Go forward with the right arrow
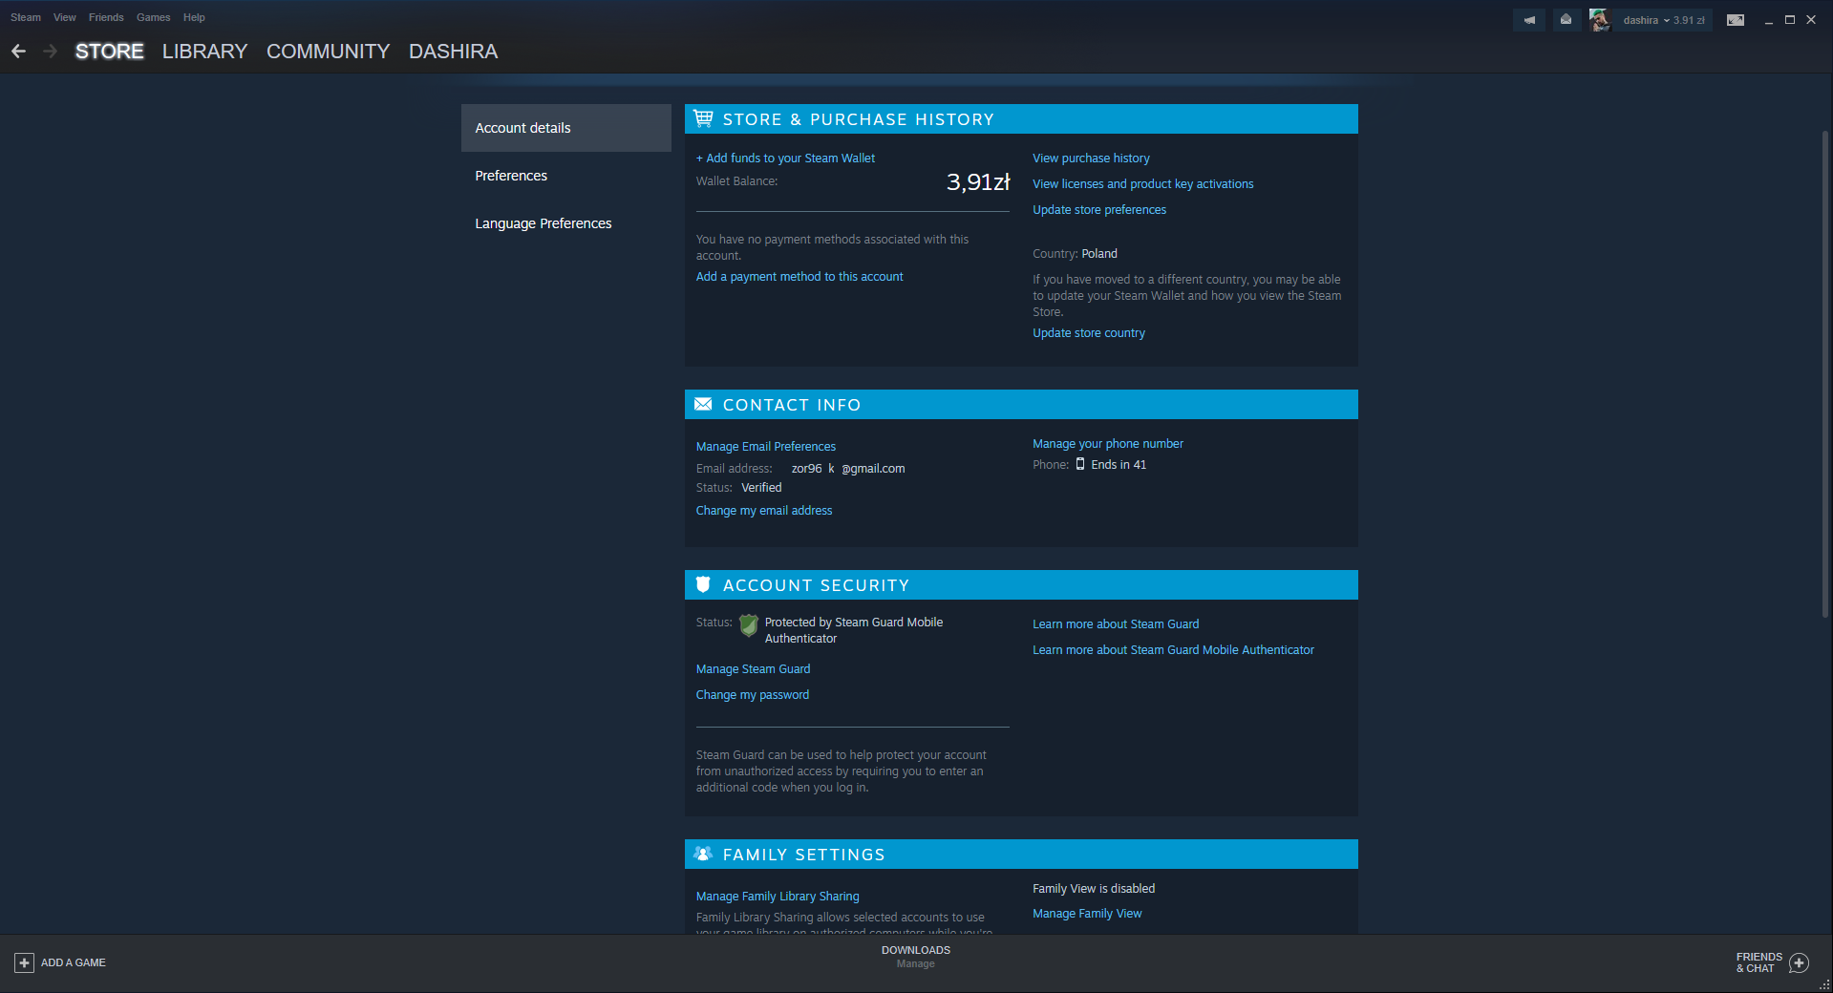1833x993 pixels. click(51, 52)
